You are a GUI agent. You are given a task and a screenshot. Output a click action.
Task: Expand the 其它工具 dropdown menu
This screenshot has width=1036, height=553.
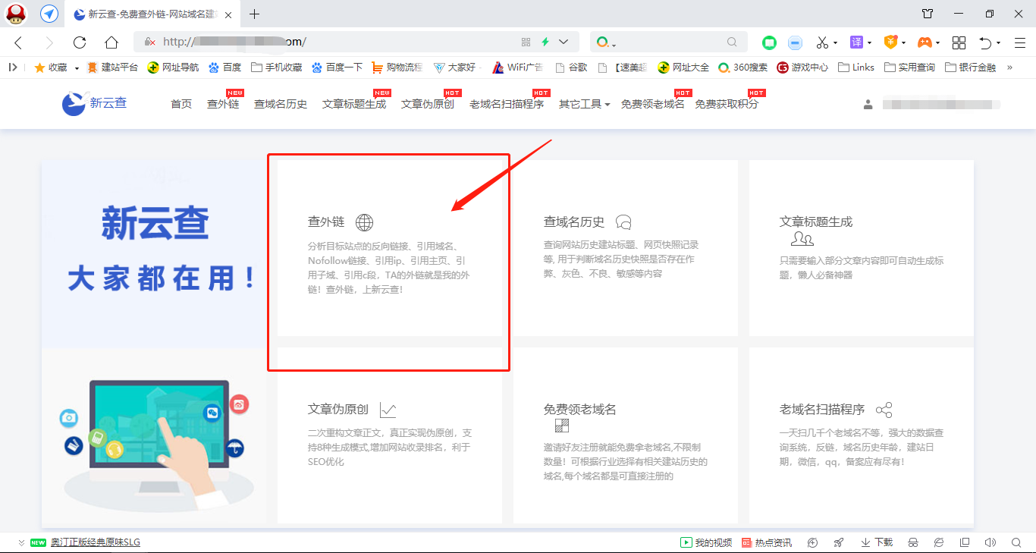pos(584,104)
